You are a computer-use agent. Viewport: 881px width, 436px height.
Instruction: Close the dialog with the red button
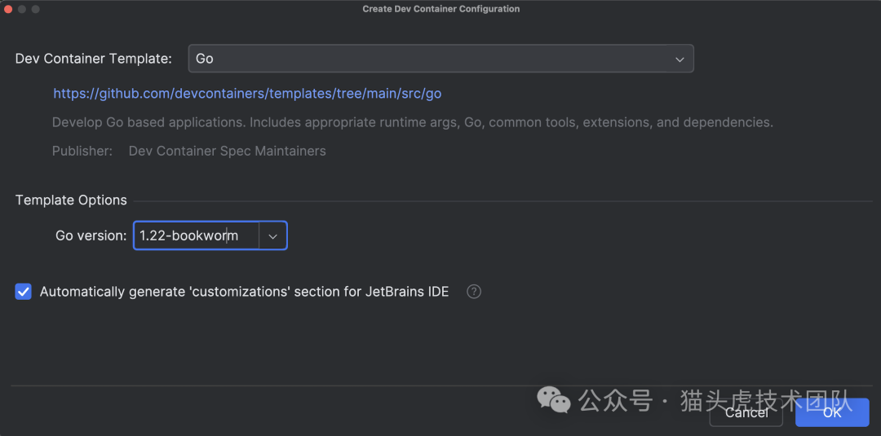coord(8,9)
